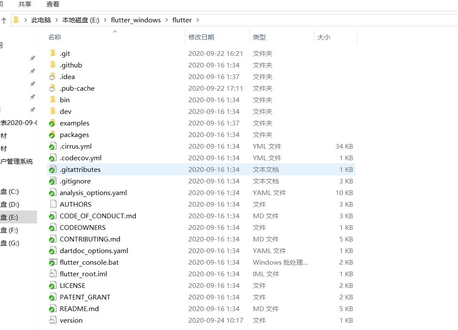Open 表2020-09 item in navigation pane

pyautogui.click(x=18, y=122)
